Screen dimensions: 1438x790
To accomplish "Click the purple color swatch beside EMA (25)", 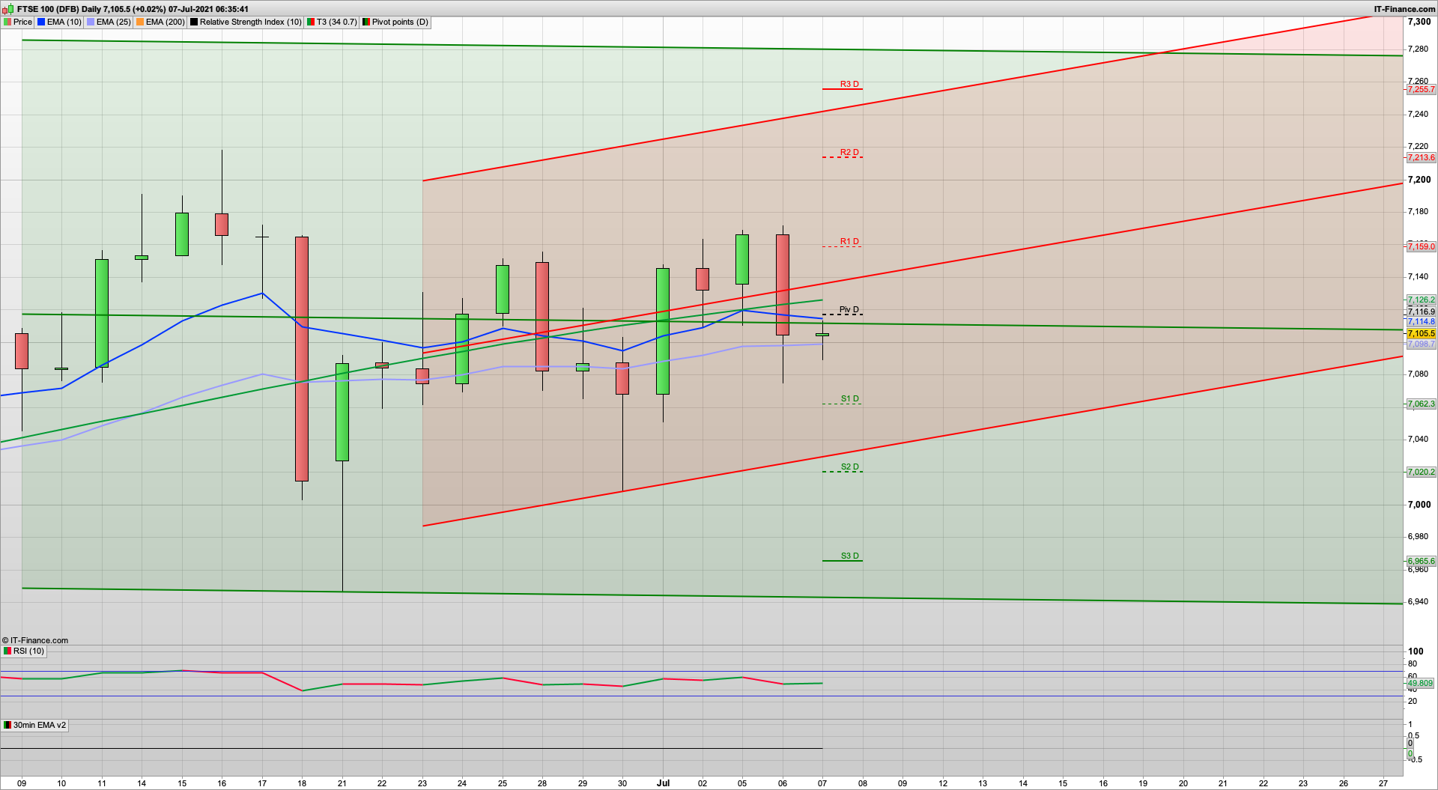I will click(x=90, y=22).
